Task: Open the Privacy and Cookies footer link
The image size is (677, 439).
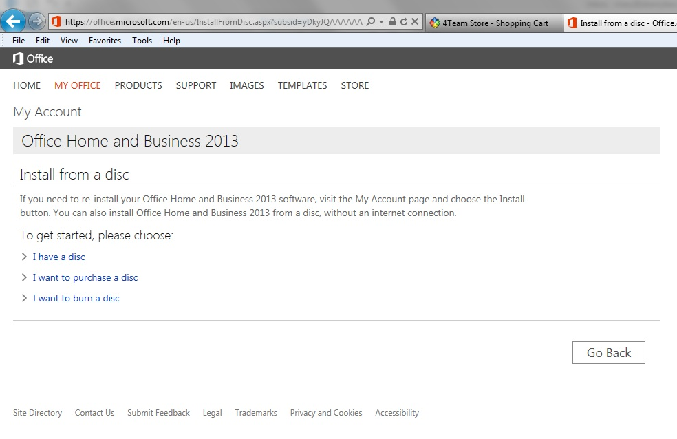Action: tap(326, 413)
